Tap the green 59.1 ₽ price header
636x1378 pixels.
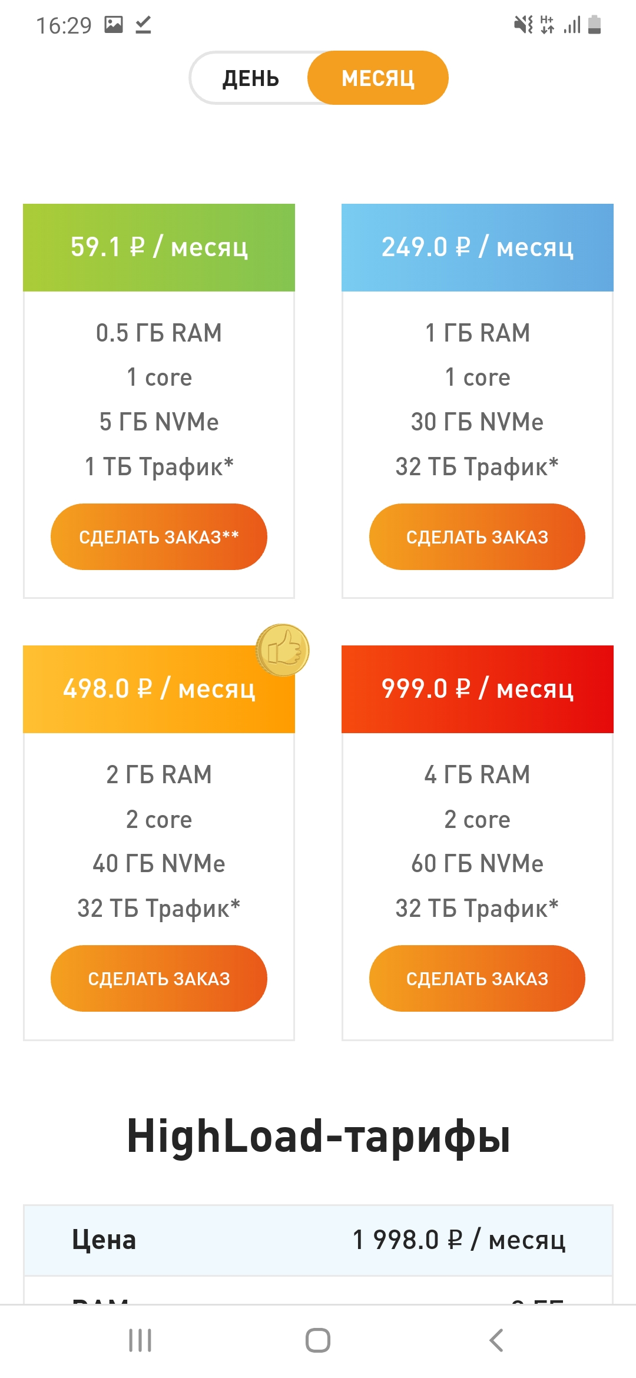pyautogui.click(x=159, y=247)
